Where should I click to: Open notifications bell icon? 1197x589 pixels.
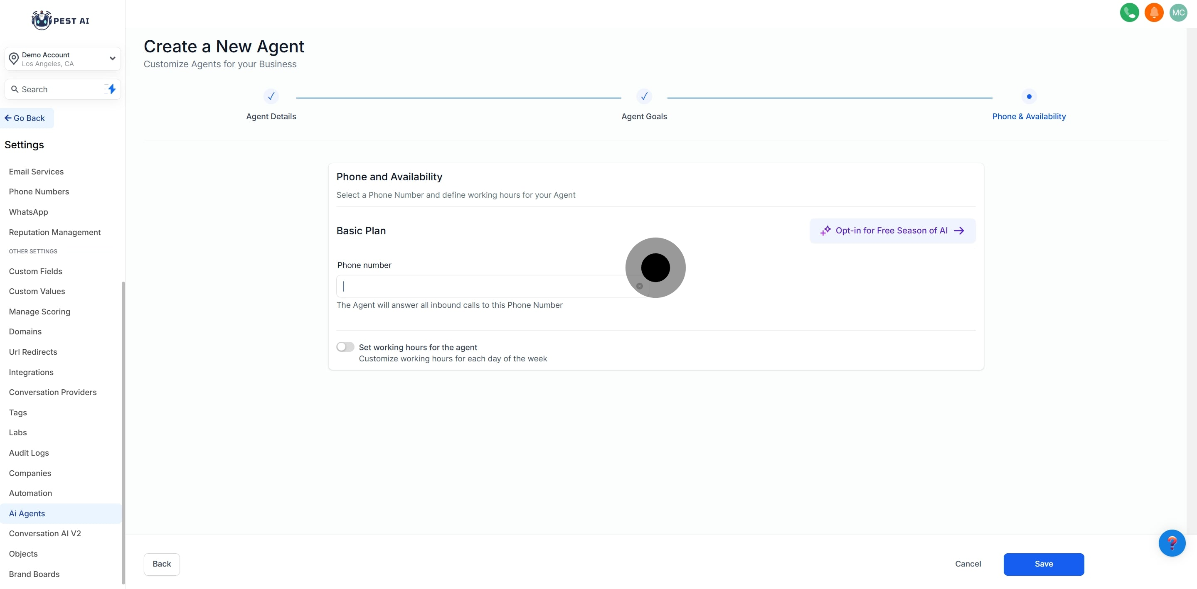pos(1154,12)
